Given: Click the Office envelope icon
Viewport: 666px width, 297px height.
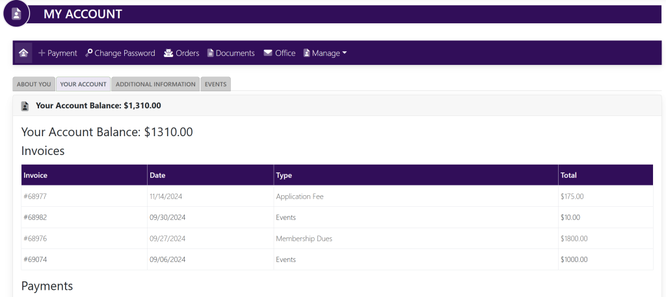Looking at the screenshot, I should (x=267, y=53).
